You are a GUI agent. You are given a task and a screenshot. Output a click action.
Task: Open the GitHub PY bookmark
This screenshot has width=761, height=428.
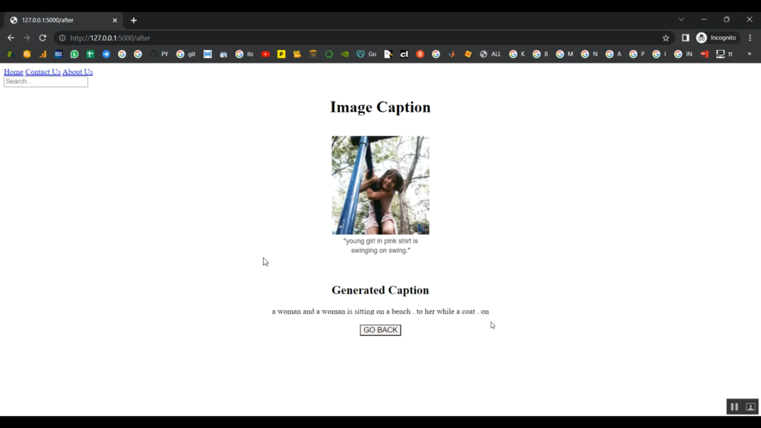(159, 54)
